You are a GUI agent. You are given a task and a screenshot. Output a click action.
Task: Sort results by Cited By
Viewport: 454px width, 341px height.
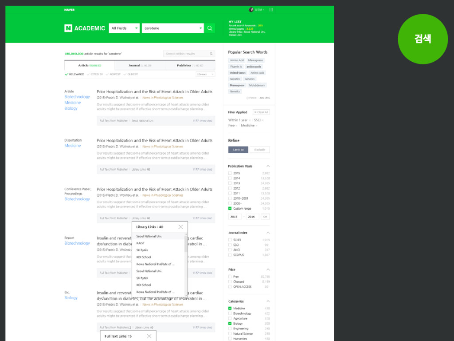pyautogui.click(x=95, y=74)
